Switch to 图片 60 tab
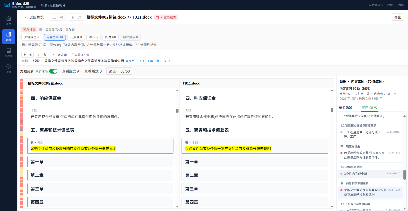The image size is (408, 211). click(110, 37)
